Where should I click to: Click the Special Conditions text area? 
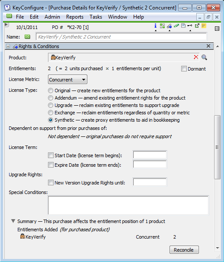(128, 205)
